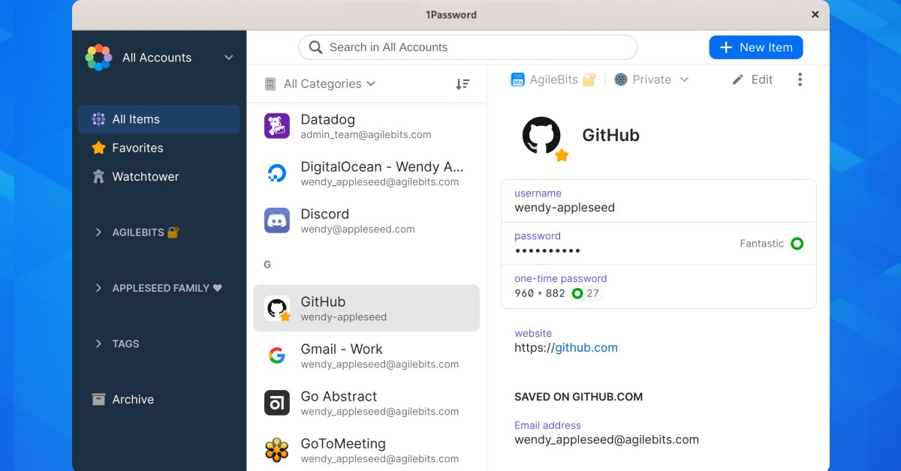
Task: Select the Discord item
Action: [x=366, y=220]
